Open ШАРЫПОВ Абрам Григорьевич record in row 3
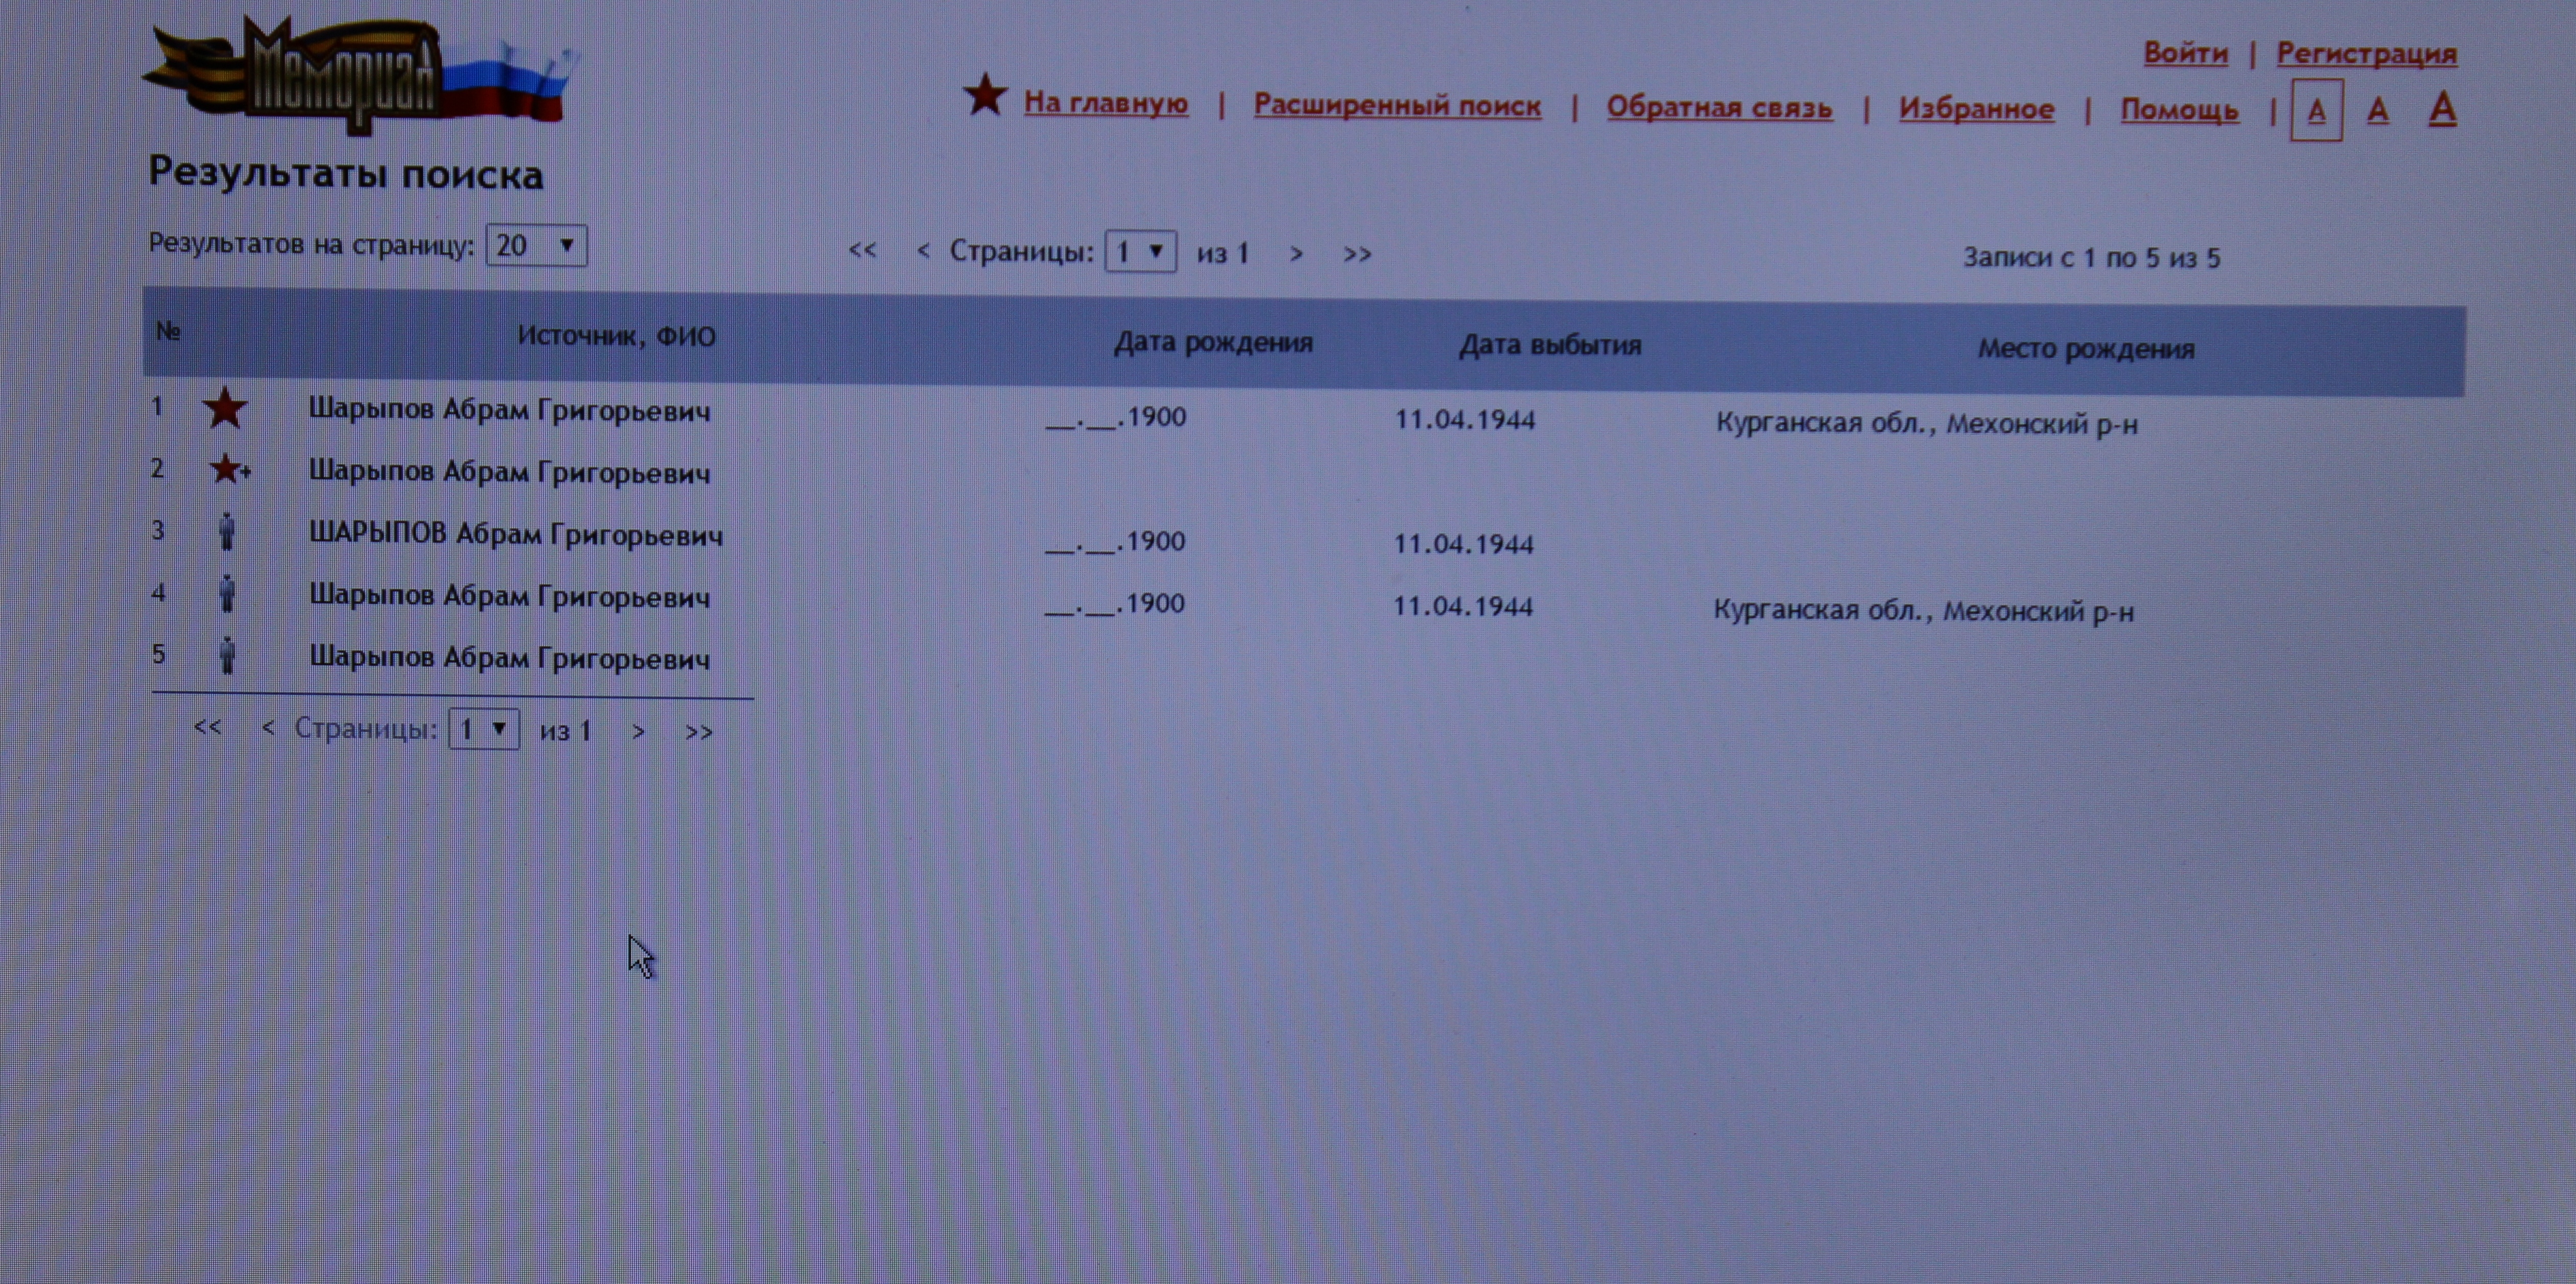 pyautogui.click(x=515, y=534)
